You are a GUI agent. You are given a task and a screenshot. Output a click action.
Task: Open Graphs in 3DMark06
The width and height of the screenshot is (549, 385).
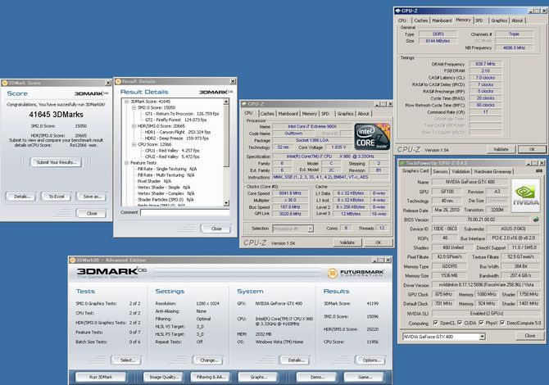[x=257, y=377]
